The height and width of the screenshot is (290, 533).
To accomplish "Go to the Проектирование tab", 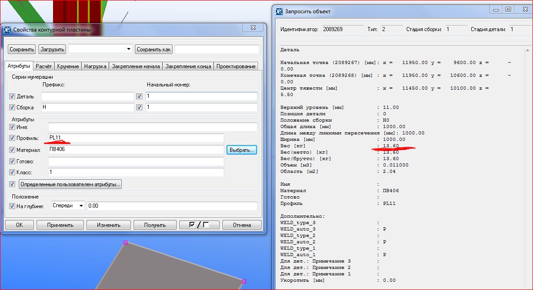I will (x=236, y=66).
